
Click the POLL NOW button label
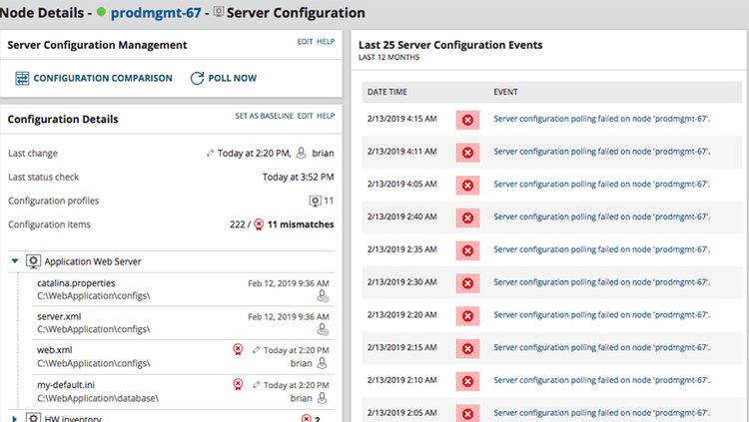tap(232, 78)
